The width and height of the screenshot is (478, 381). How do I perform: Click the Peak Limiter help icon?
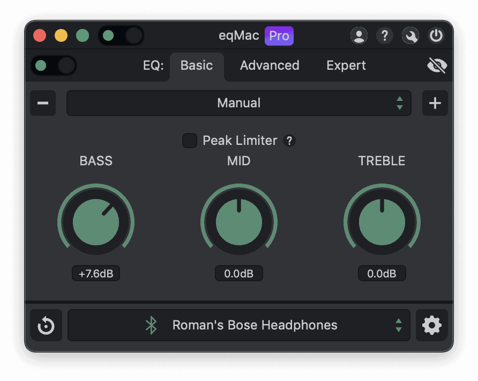[x=289, y=141]
